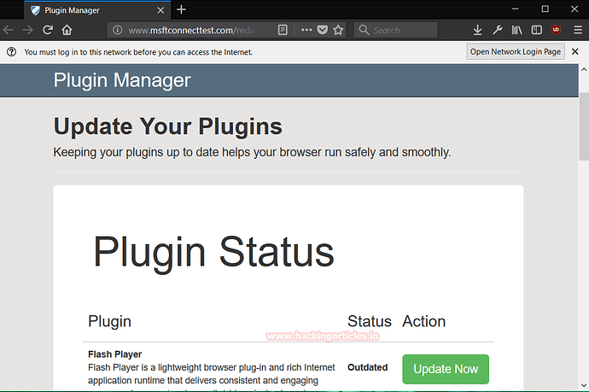The height and width of the screenshot is (392, 589).
Task: Select the Plugin Manager tab
Action: (x=85, y=9)
